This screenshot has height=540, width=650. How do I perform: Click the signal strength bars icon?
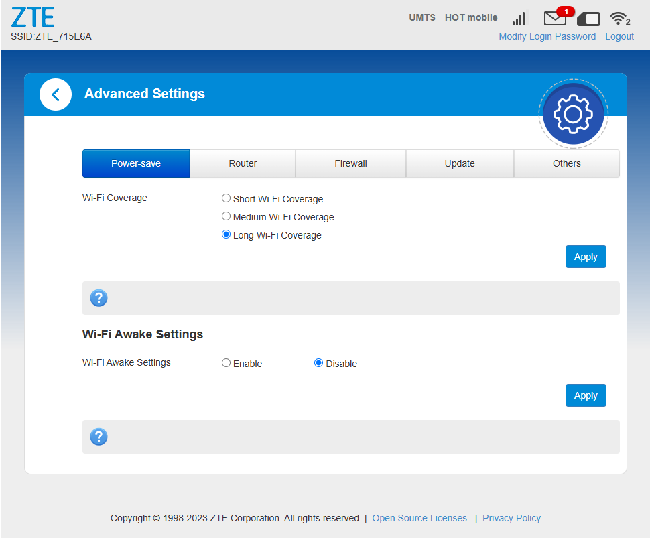(519, 18)
